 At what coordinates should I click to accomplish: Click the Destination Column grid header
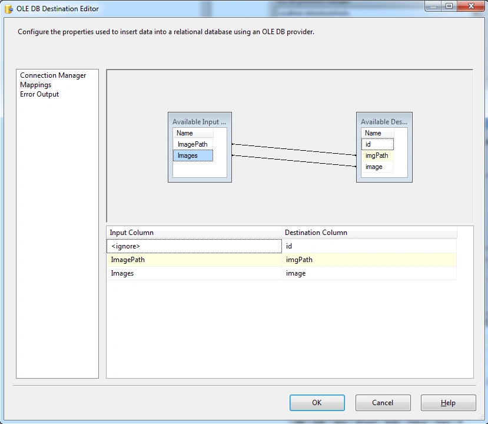tap(369, 233)
